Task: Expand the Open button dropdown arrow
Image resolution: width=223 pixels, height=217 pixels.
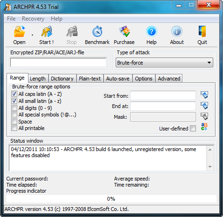Action: tap(32, 35)
